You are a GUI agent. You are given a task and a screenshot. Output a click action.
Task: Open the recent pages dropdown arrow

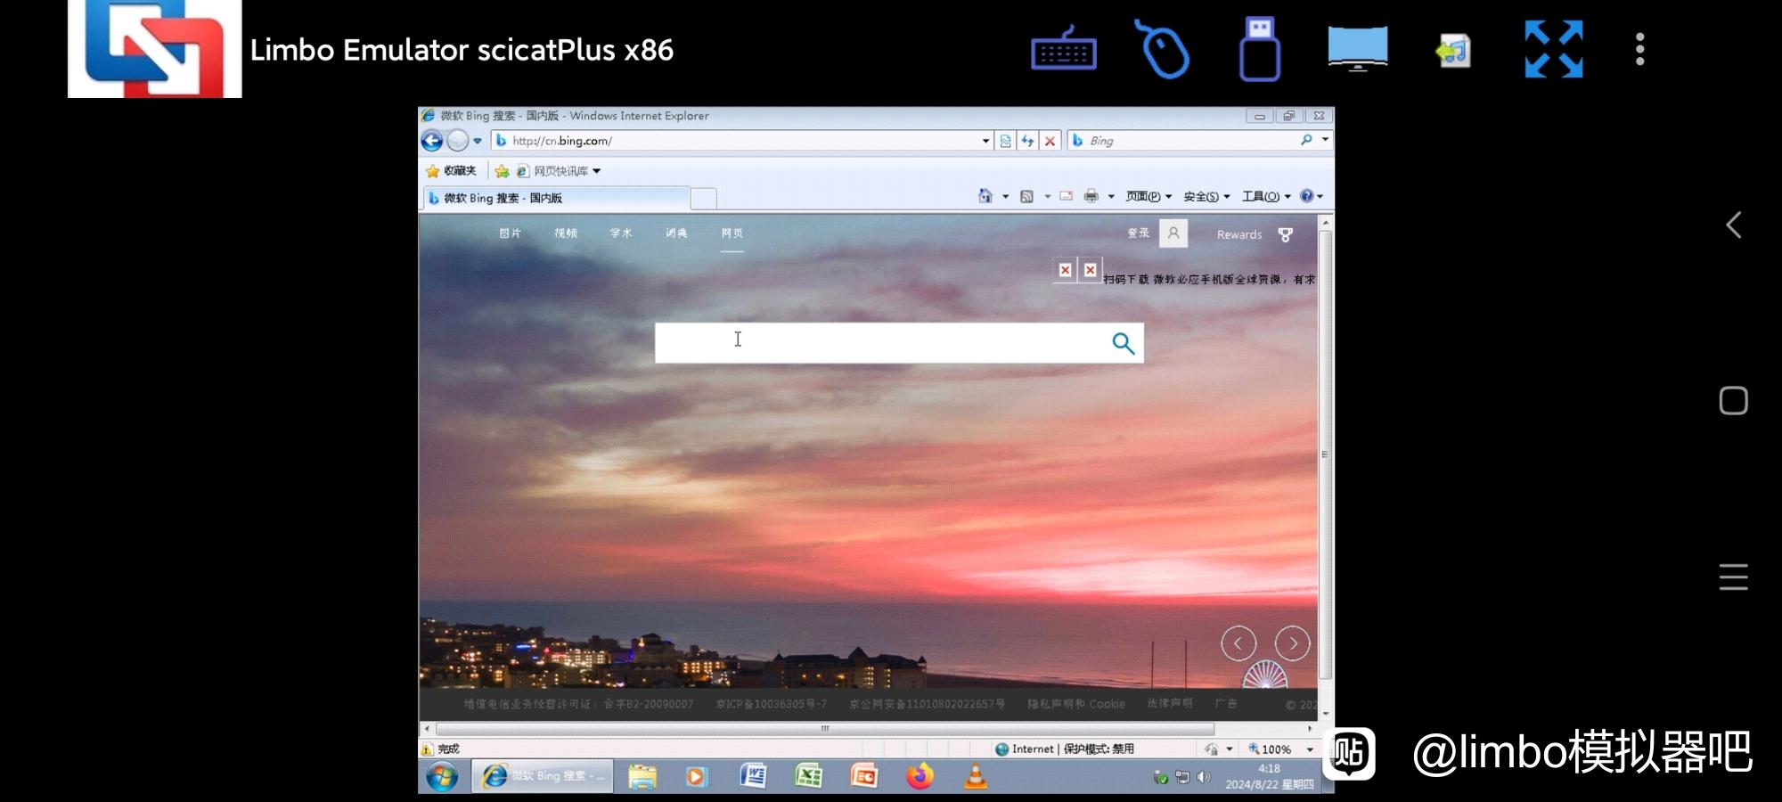pyautogui.click(x=478, y=141)
